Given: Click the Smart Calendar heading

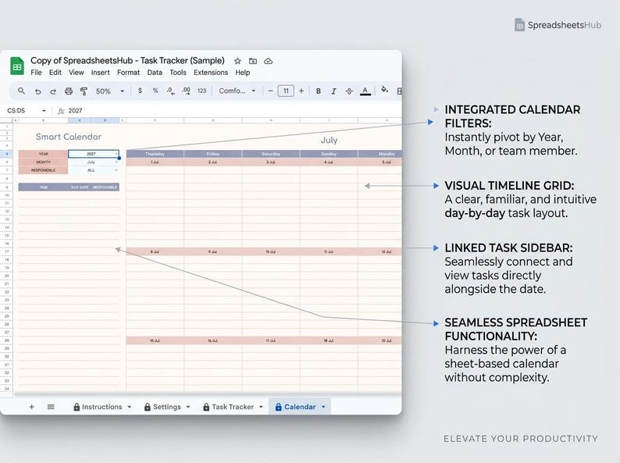Looking at the screenshot, I should pos(69,137).
